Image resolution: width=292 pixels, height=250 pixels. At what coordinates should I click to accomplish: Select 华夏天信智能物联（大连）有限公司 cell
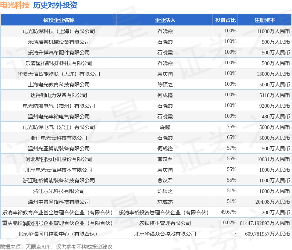(59, 74)
